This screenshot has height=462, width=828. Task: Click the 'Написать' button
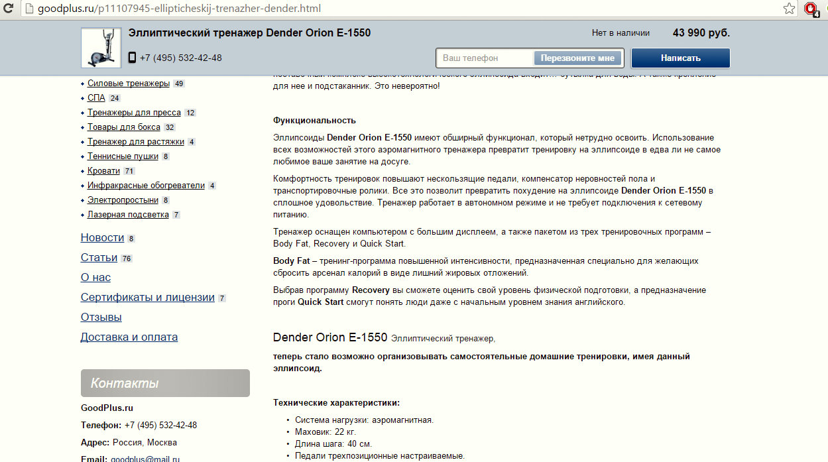tap(680, 58)
